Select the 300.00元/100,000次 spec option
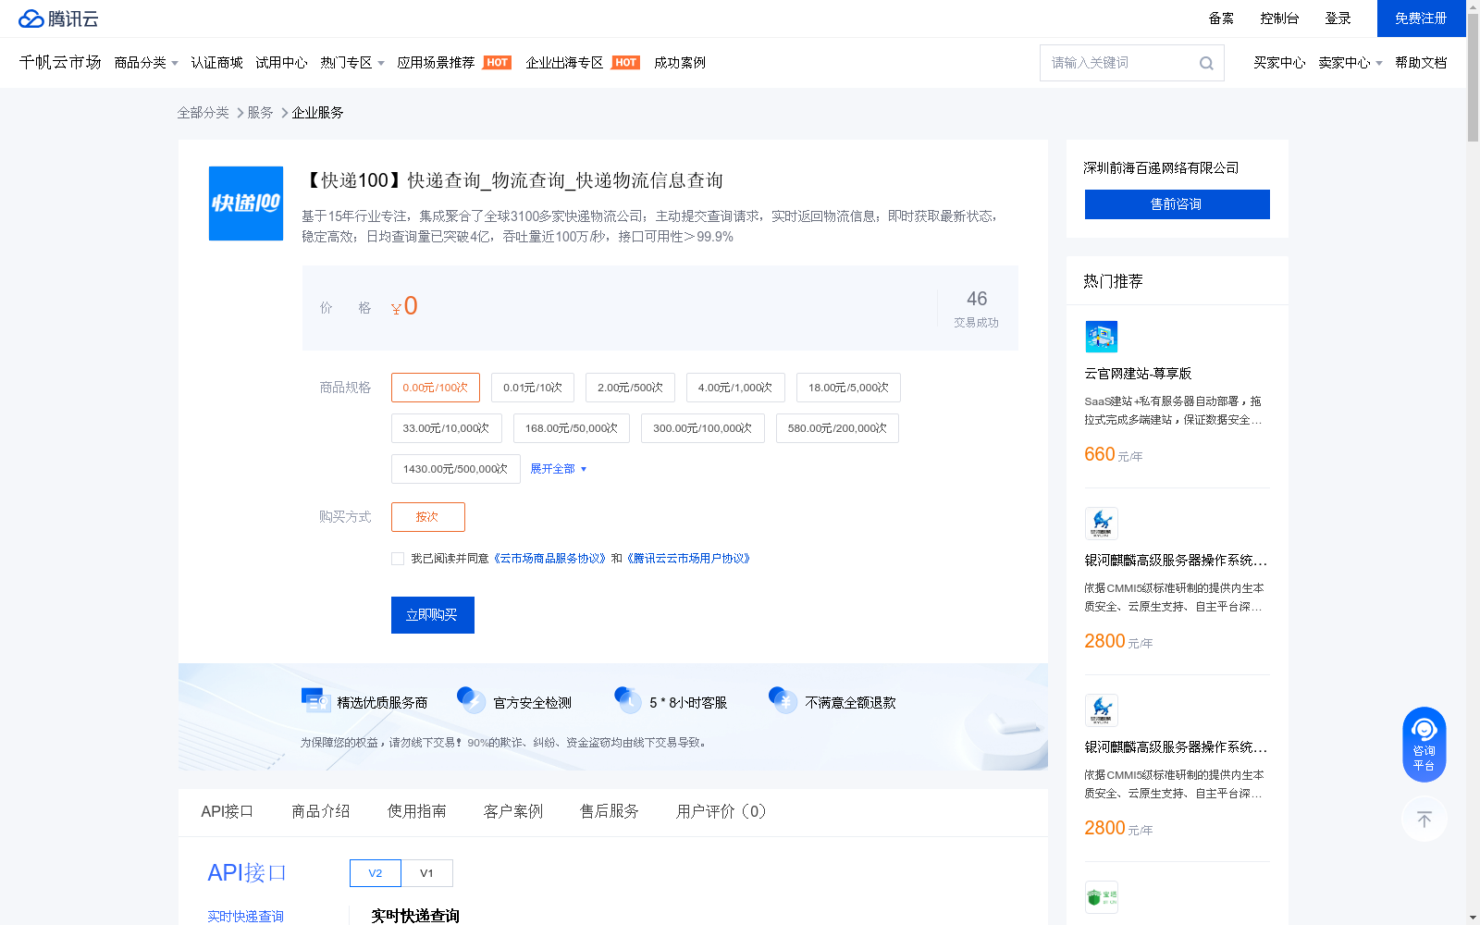Image resolution: width=1480 pixels, height=925 pixels. pos(703,428)
